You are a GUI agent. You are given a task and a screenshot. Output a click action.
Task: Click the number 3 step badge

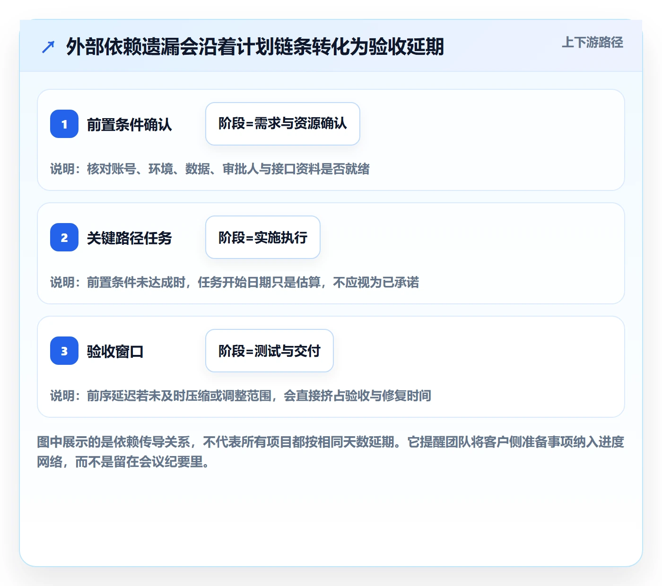[64, 351]
